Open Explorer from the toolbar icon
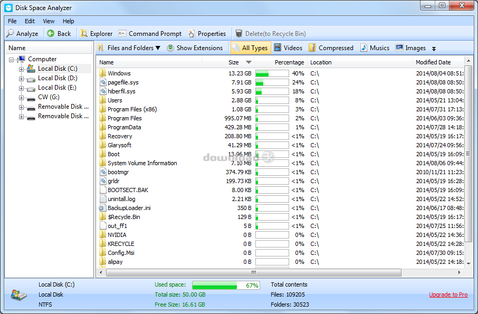This screenshot has width=478, height=314. (84, 33)
